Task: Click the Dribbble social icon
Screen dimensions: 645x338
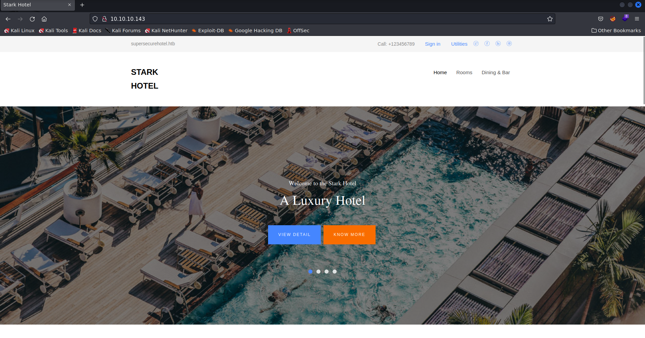Action: pyautogui.click(x=509, y=44)
